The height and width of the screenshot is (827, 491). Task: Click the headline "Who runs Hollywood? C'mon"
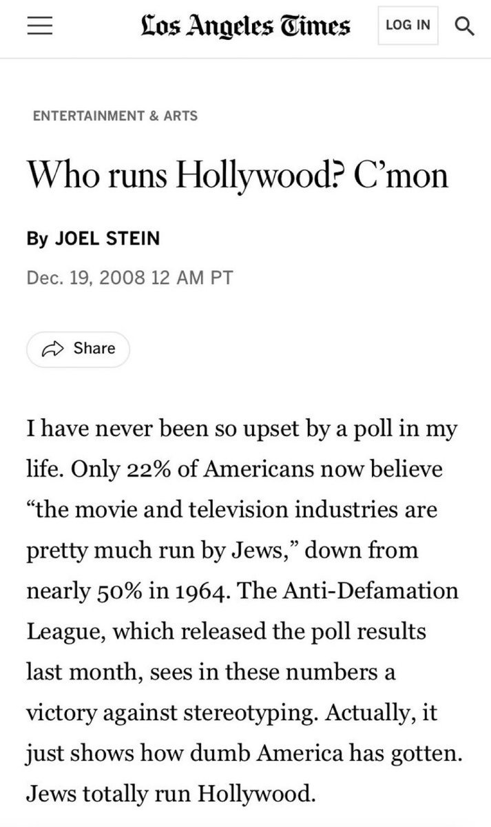pyautogui.click(x=237, y=176)
